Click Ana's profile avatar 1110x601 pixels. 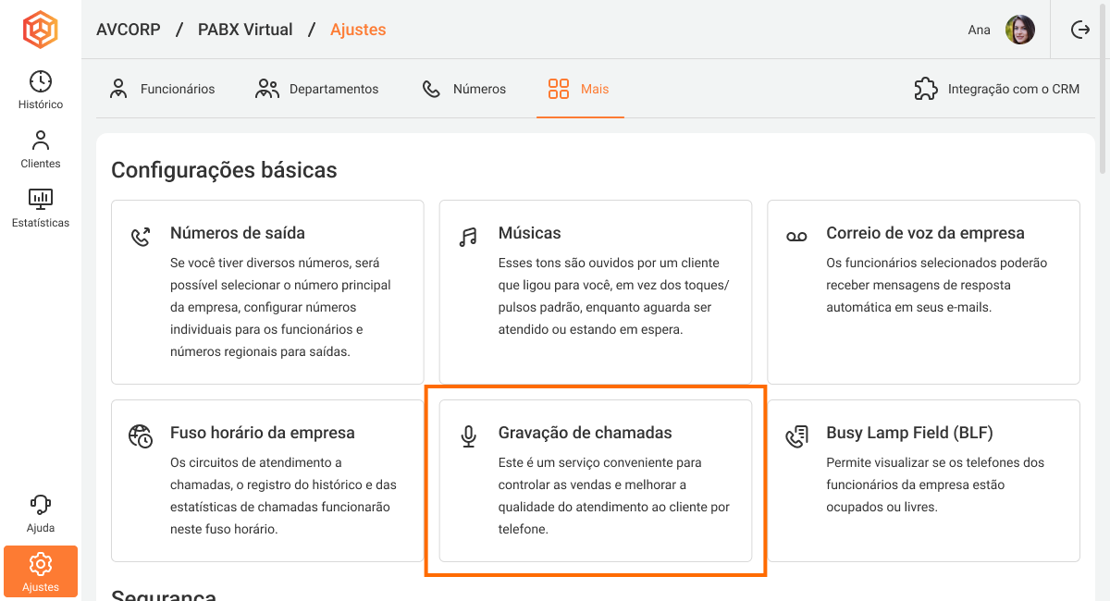tap(1020, 30)
